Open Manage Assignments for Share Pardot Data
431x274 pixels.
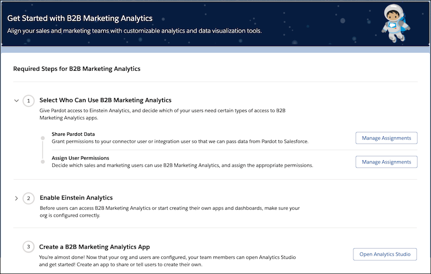[x=386, y=138]
